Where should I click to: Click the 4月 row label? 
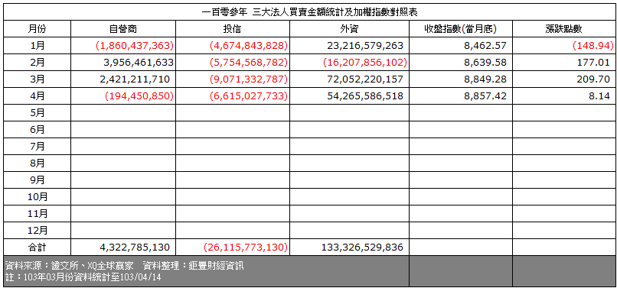pyautogui.click(x=37, y=95)
